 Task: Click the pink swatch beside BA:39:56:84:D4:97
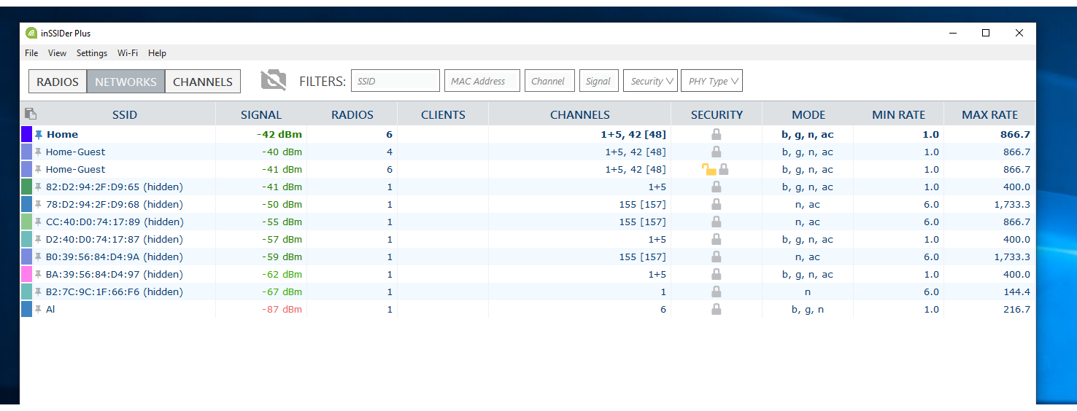(x=26, y=274)
